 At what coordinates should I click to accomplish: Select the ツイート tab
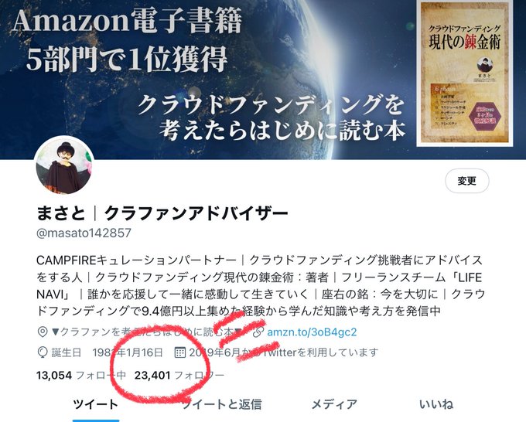pos(96,404)
